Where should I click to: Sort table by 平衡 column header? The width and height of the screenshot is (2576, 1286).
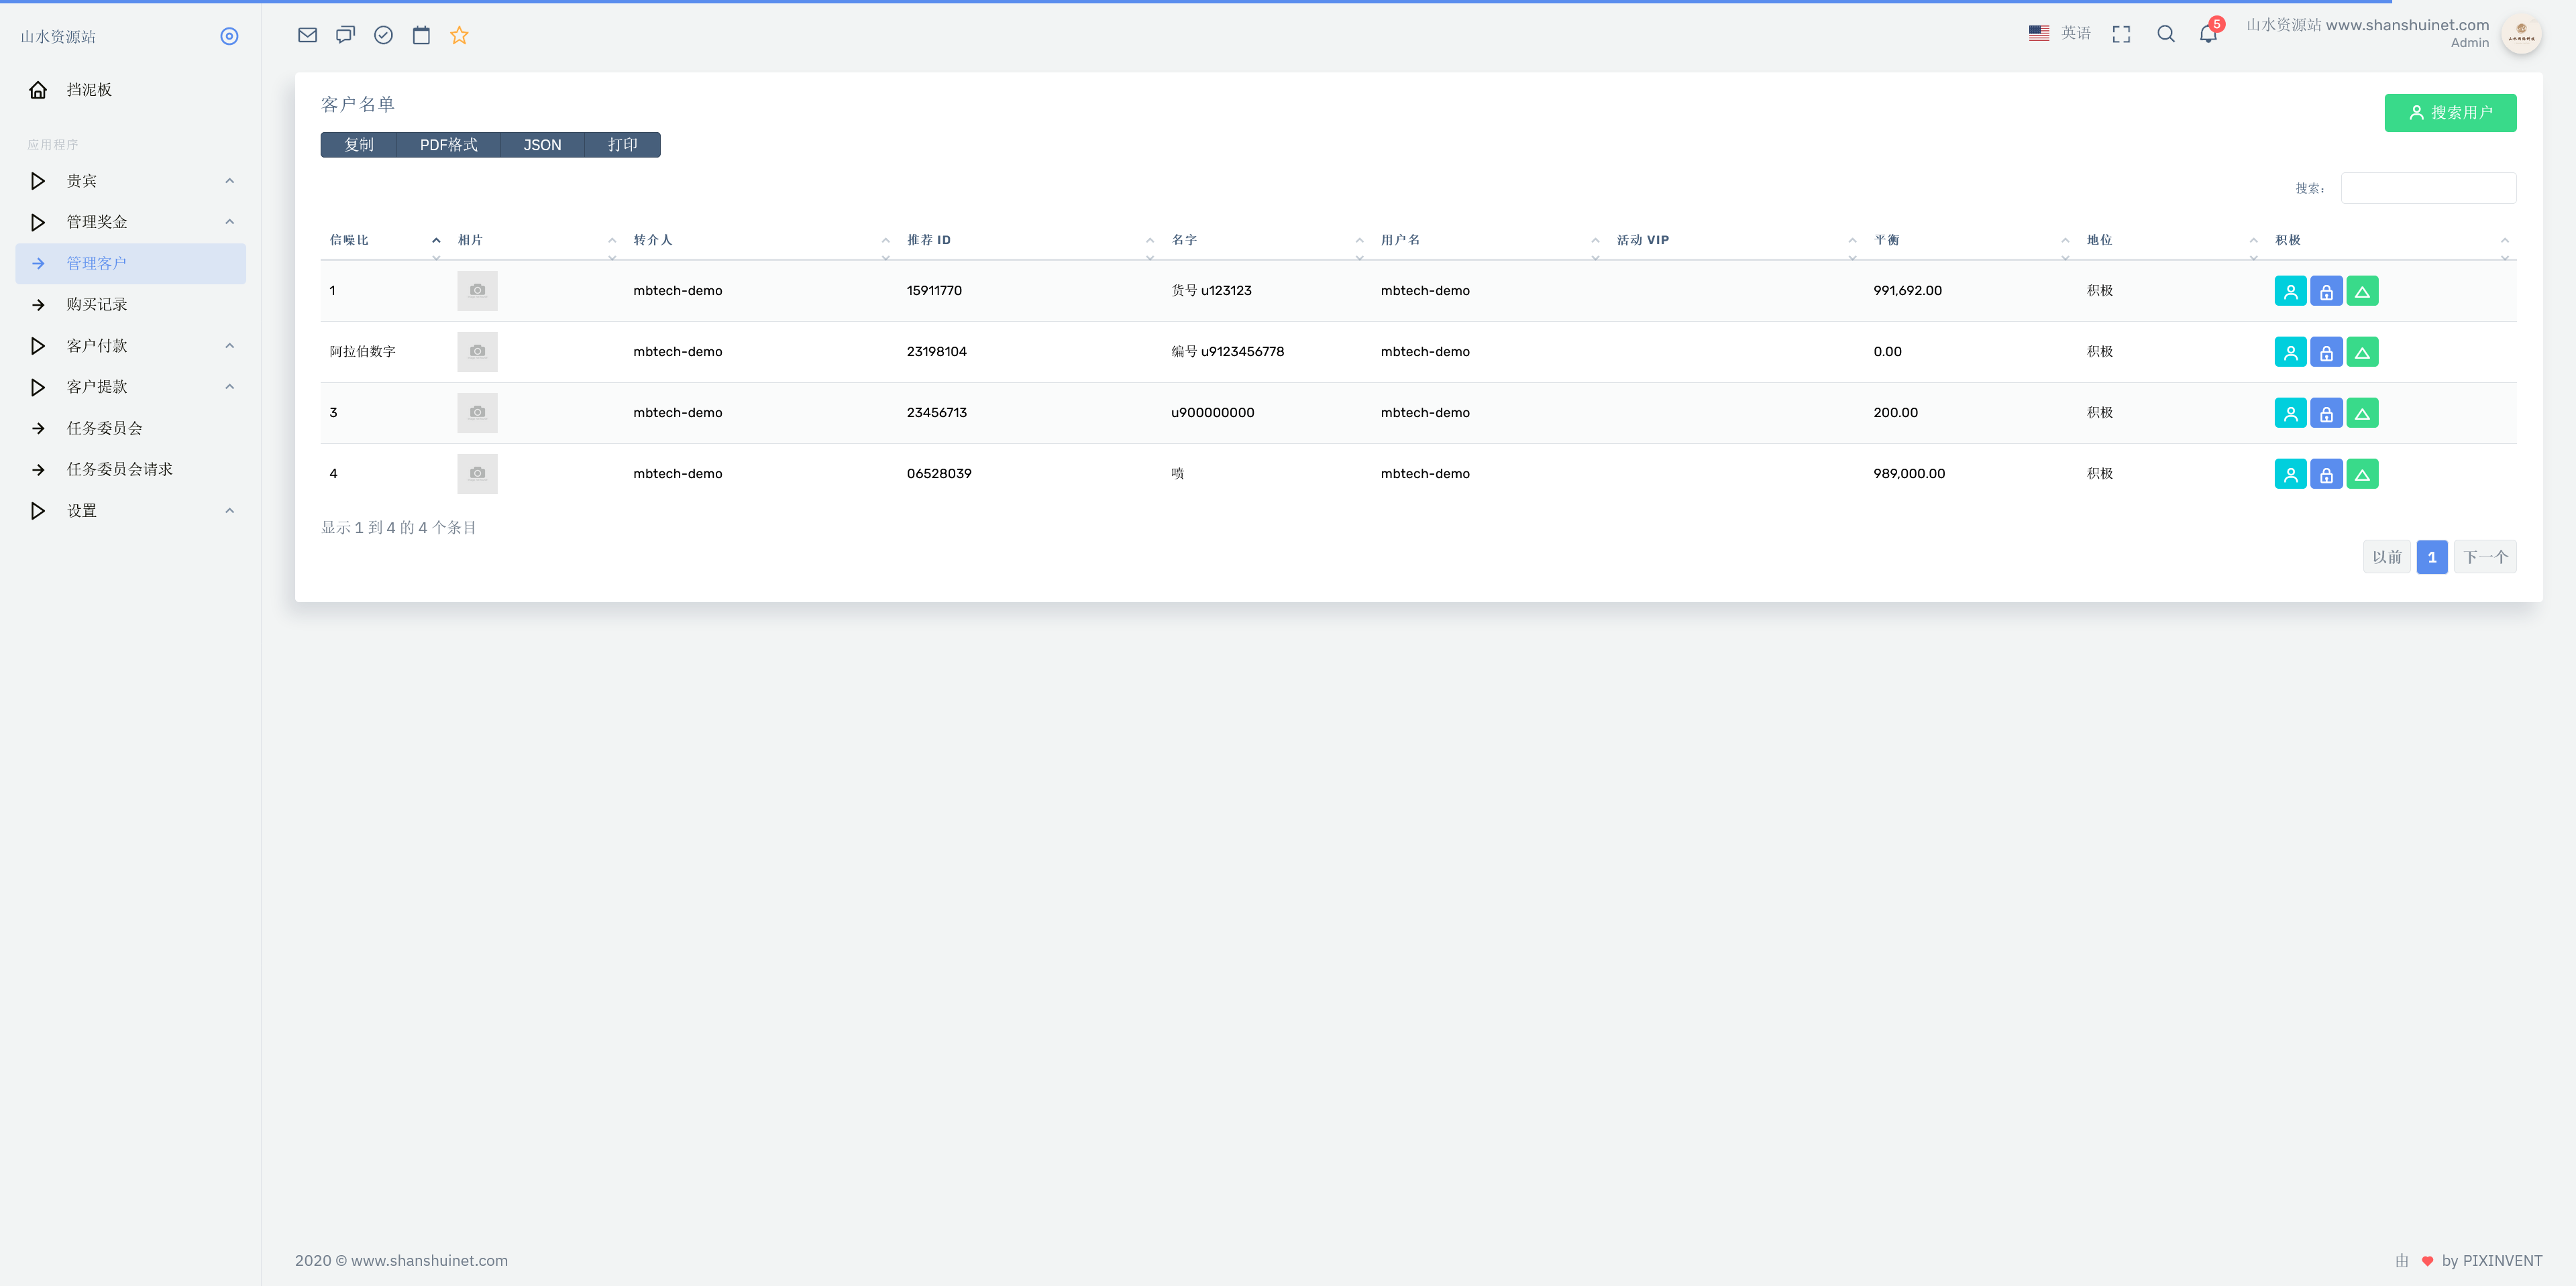1886,240
